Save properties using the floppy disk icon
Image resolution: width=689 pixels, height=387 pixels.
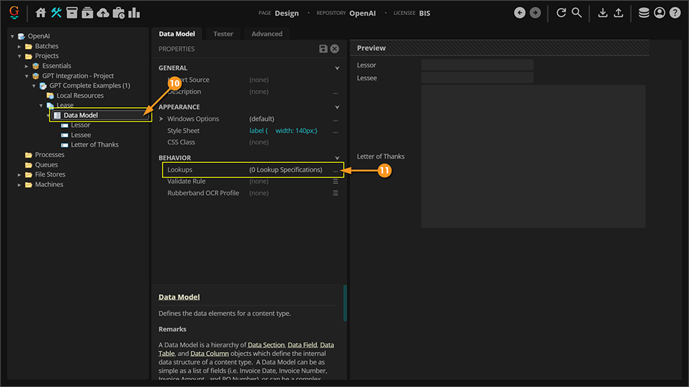[323, 49]
